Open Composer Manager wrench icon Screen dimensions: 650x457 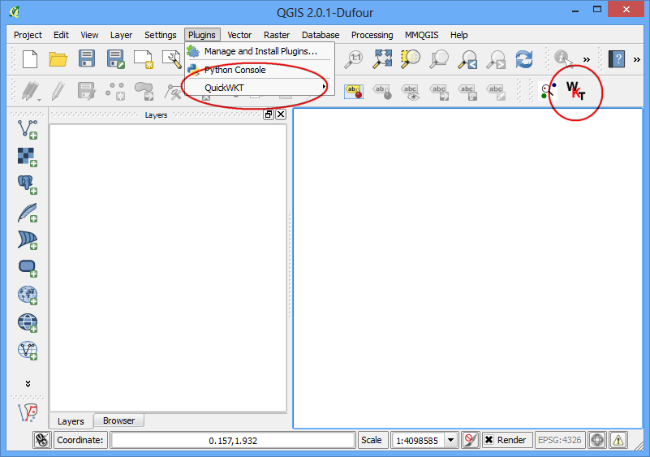click(171, 59)
